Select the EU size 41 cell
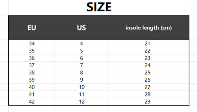 coord(32,94)
